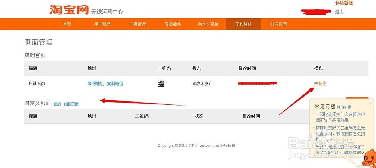Click 复制地址 for 店铺首页

tap(96, 84)
